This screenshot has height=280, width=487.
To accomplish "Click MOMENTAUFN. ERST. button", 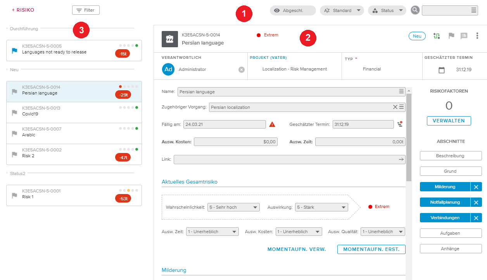I will coord(371,249).
